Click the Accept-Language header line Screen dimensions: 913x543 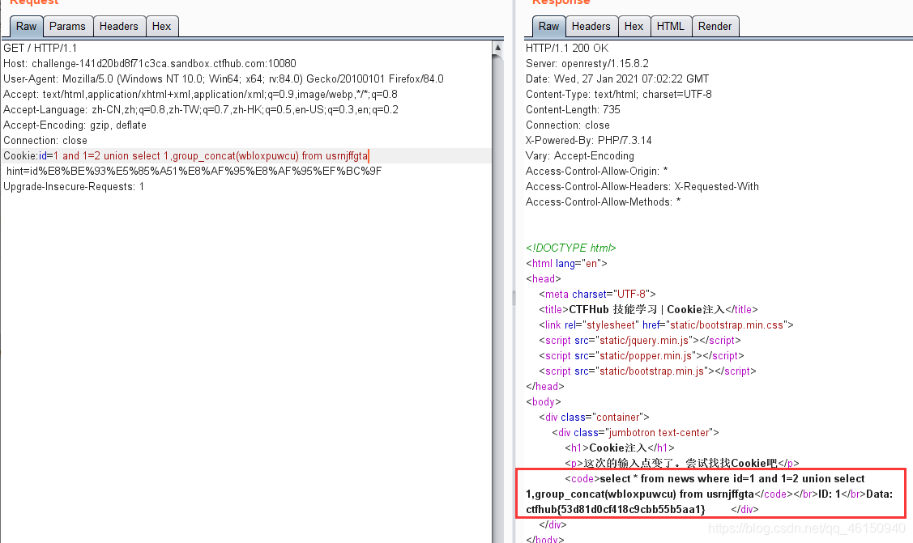coord(201,110)
